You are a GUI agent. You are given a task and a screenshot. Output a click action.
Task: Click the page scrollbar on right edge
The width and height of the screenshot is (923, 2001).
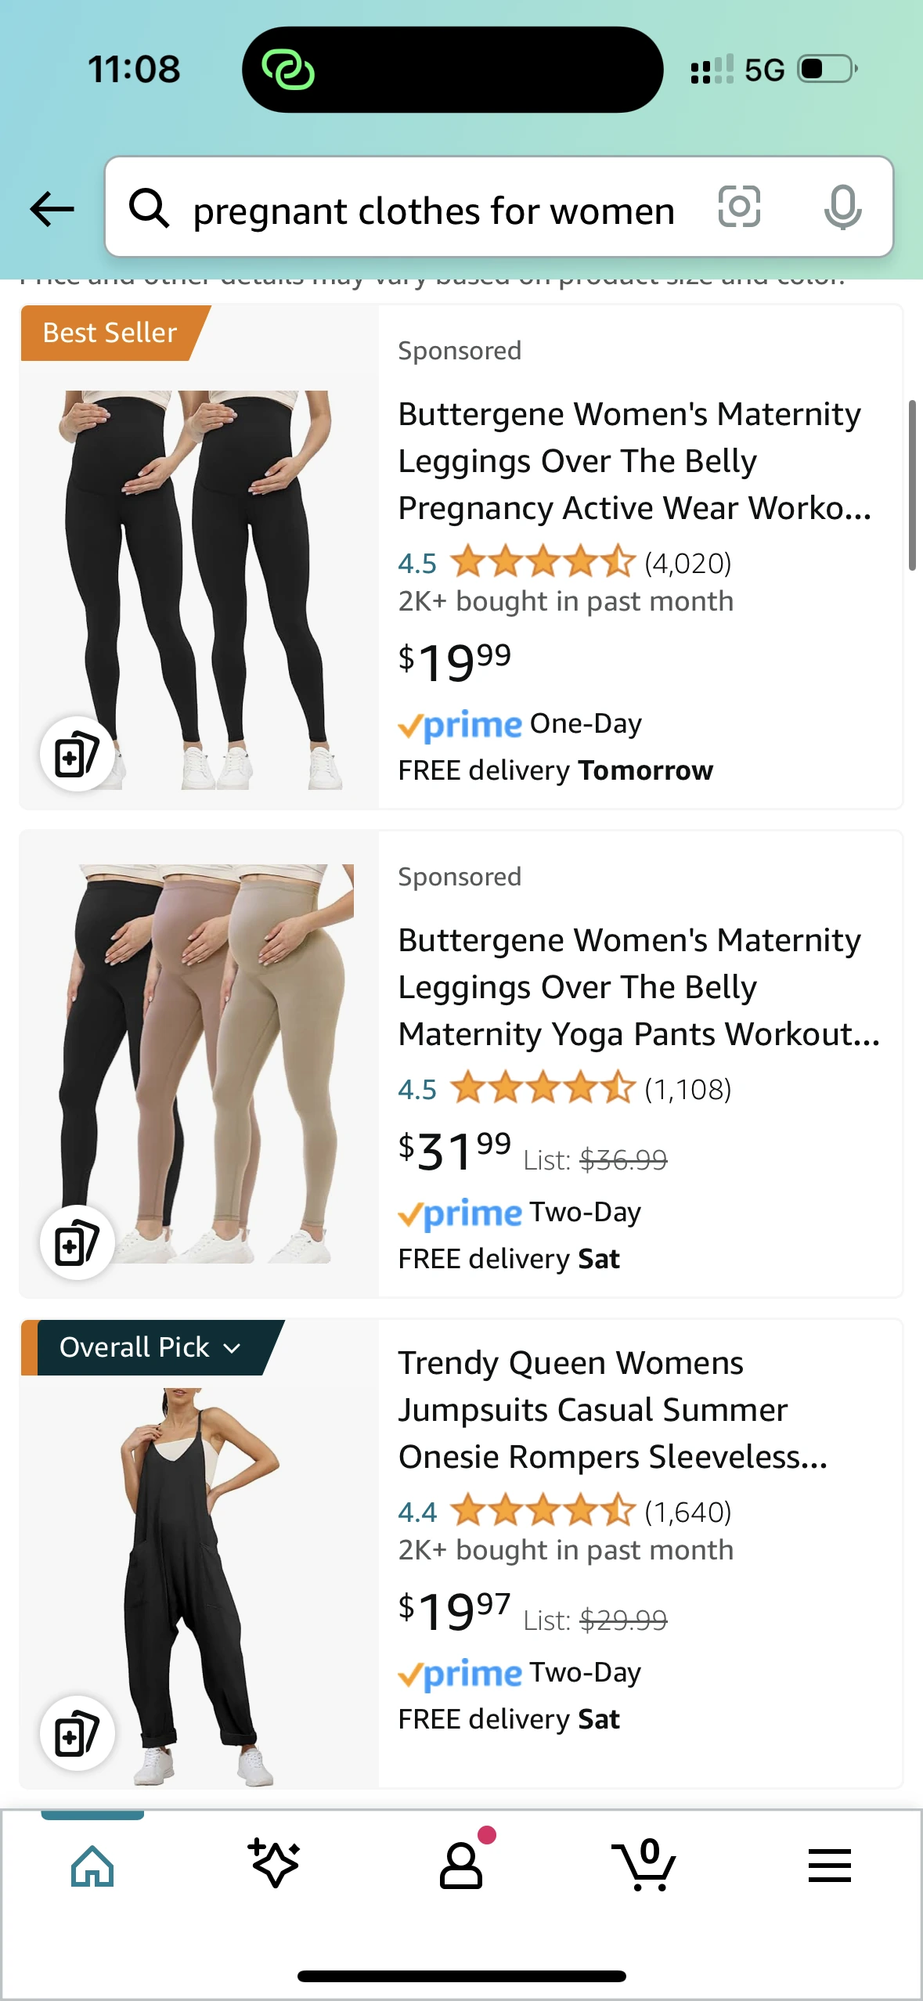coord(911,485)
